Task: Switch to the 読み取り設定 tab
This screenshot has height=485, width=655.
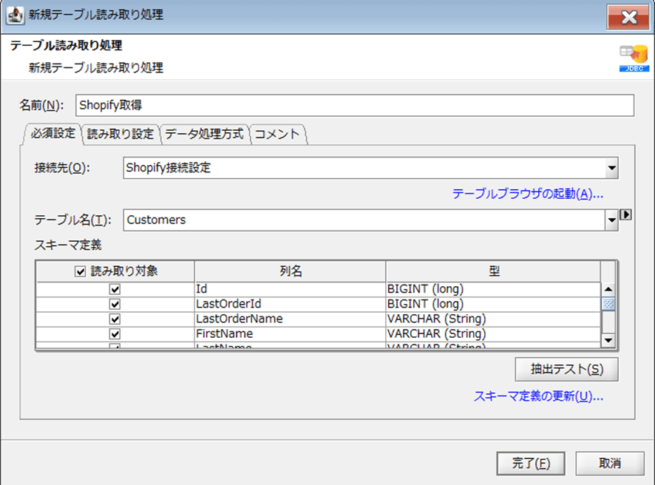Action: click(x=121, y=134)
